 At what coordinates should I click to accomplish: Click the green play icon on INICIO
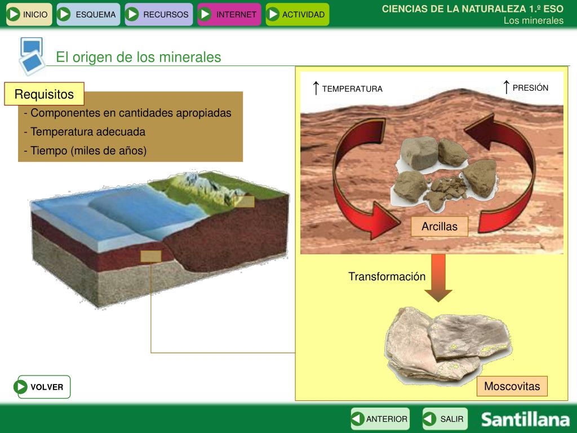(x=14, y=14)
